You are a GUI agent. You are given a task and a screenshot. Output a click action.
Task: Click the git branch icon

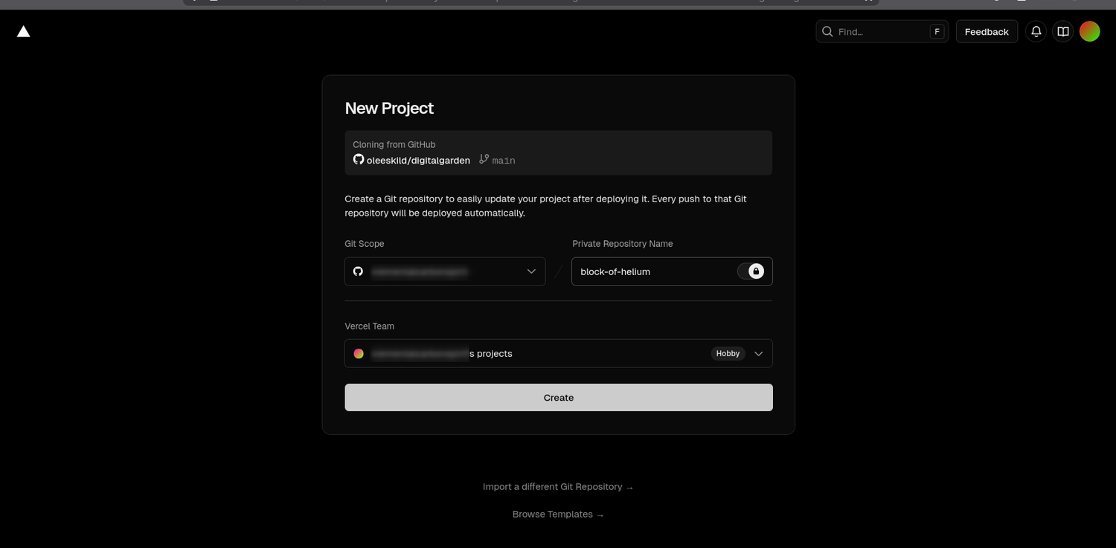click(x=484, y=159)
